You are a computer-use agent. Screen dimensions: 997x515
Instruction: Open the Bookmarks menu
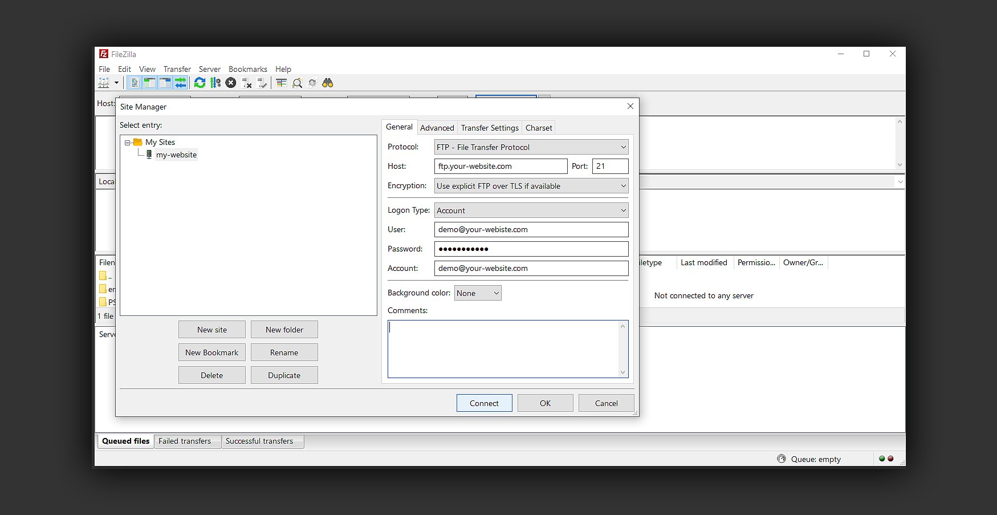point(248,69)
